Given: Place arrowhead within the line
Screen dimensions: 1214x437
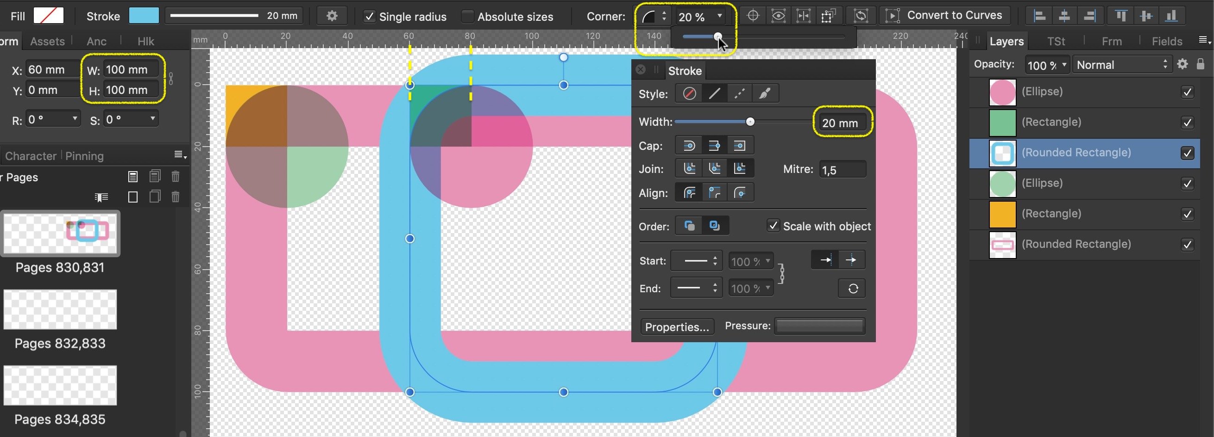Looking at the screenshot, I should click(x=825, y=260).
